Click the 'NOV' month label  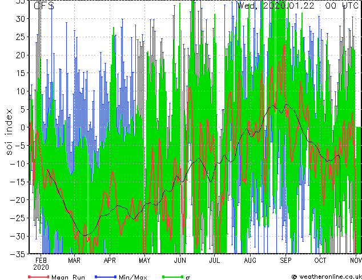pos(356,261)
